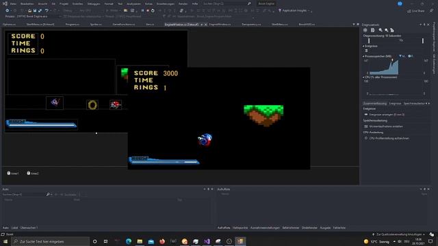Collapse the Ereignisse section expander
Screen dimensions: 438x246
[x=363, y=46]
